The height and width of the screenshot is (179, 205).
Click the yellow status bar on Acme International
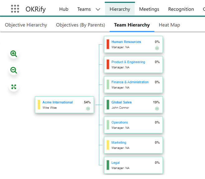pos(39,105)
